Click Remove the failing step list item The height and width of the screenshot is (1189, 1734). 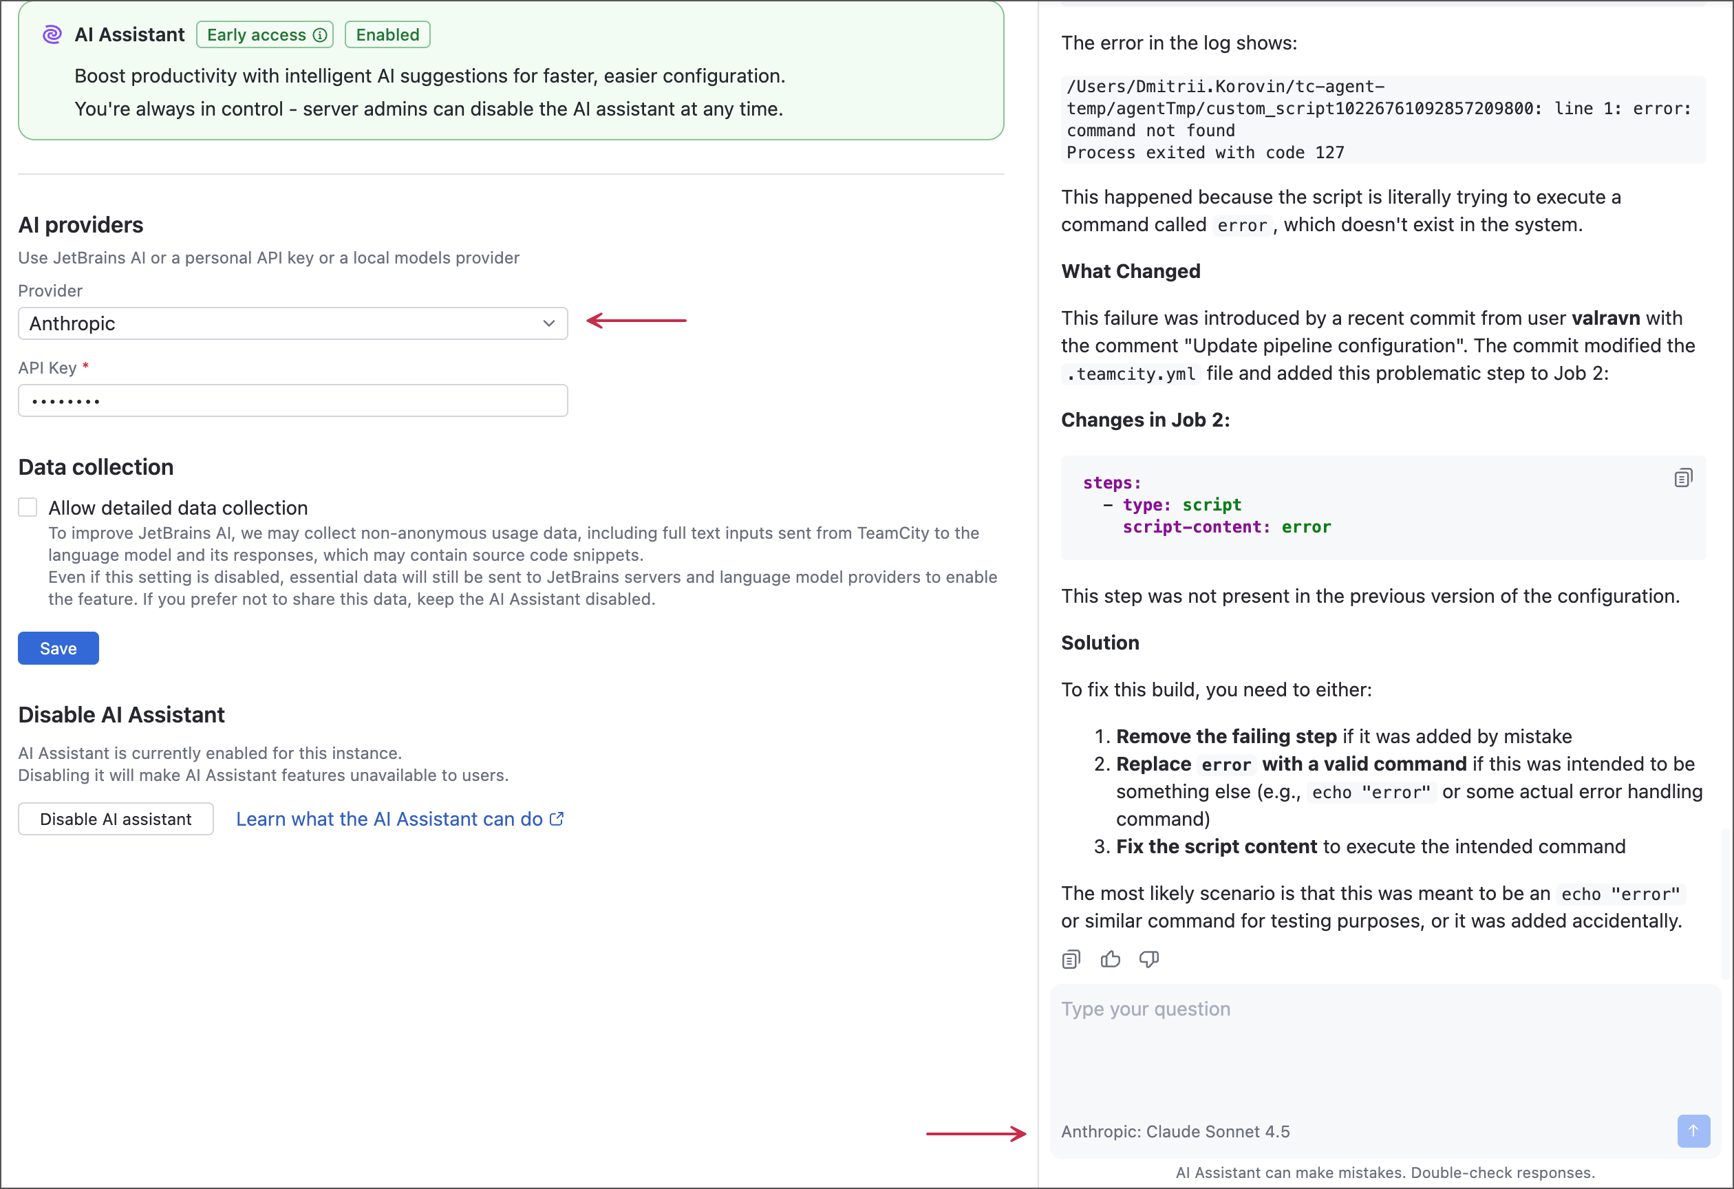click(1344, 736)
